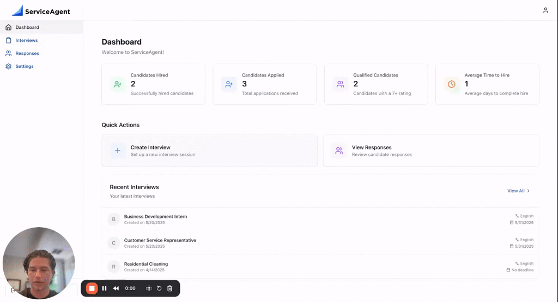
Task: Click the View Responses people icon
Action: pyautogui.click(x=339, y=150)
